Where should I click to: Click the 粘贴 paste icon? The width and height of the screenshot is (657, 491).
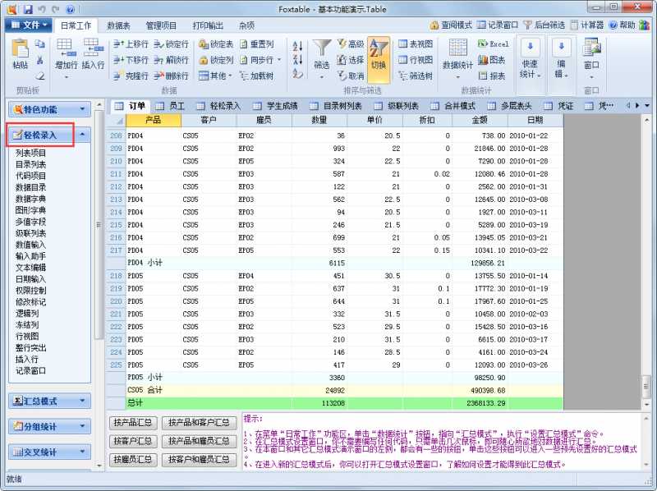coord(20,53)
